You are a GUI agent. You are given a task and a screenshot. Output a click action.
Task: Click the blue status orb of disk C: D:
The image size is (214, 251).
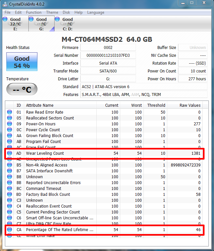(x=57, y=19)
